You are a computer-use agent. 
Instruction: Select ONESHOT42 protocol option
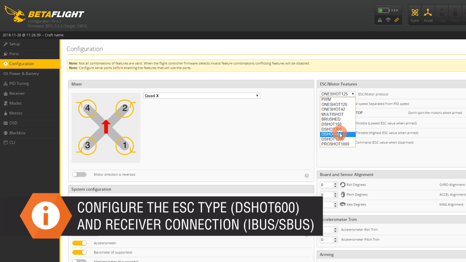[338, 109]
